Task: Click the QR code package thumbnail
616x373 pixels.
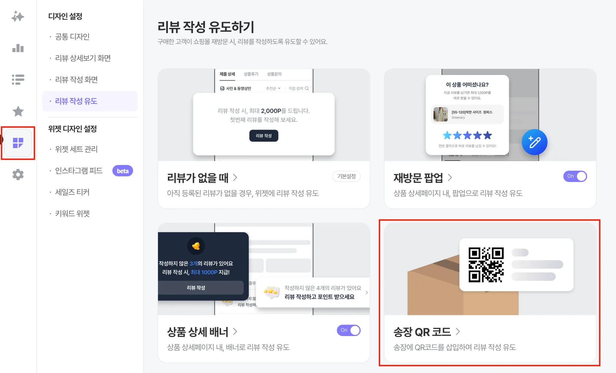Action: point(490,269)
